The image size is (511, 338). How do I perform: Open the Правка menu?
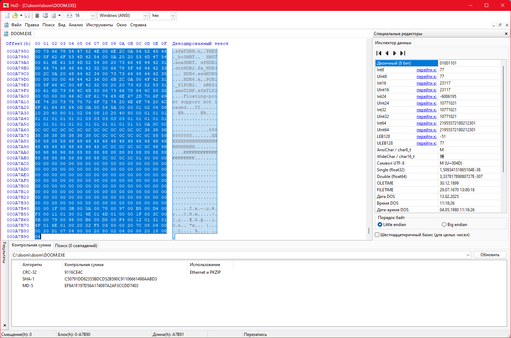point(32,25)
